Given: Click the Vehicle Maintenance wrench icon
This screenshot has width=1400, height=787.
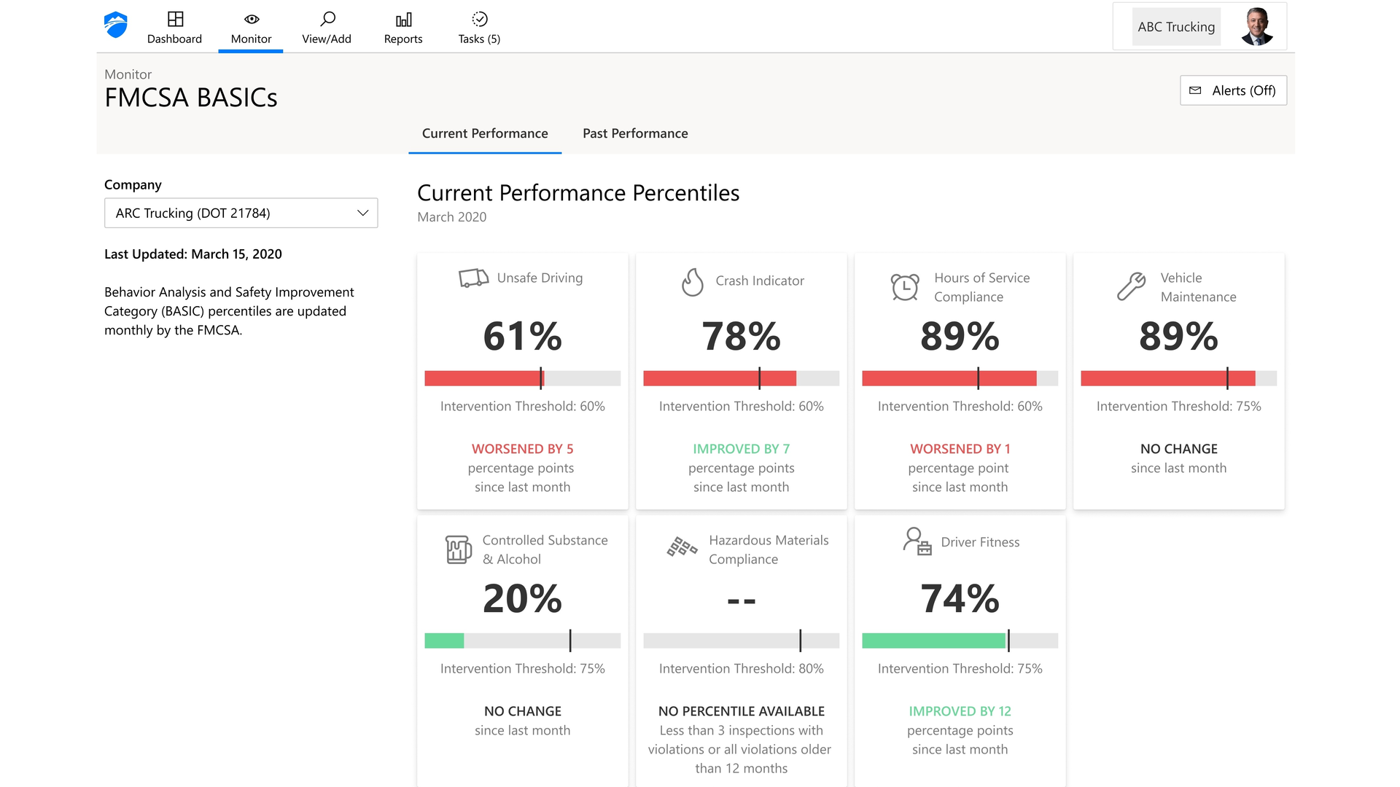Looking at the screenshot, I should (1131, 286).
